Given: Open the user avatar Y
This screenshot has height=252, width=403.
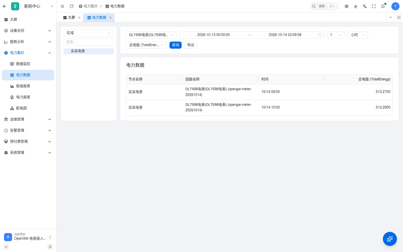Looking at the screenshot, I should coord(395,6).
